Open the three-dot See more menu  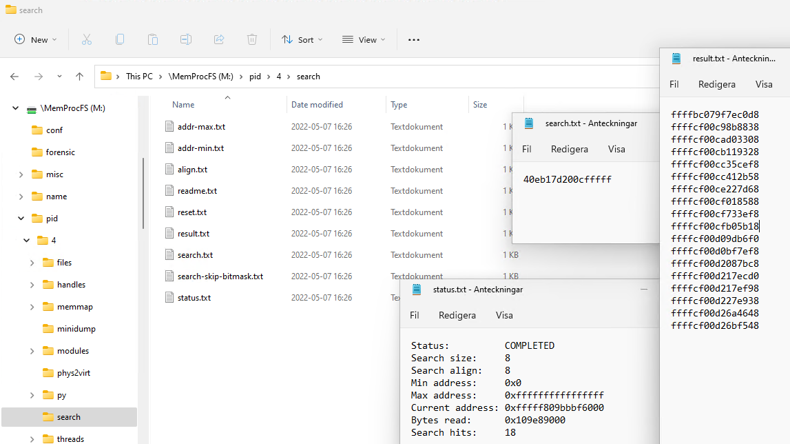point(414,40)
